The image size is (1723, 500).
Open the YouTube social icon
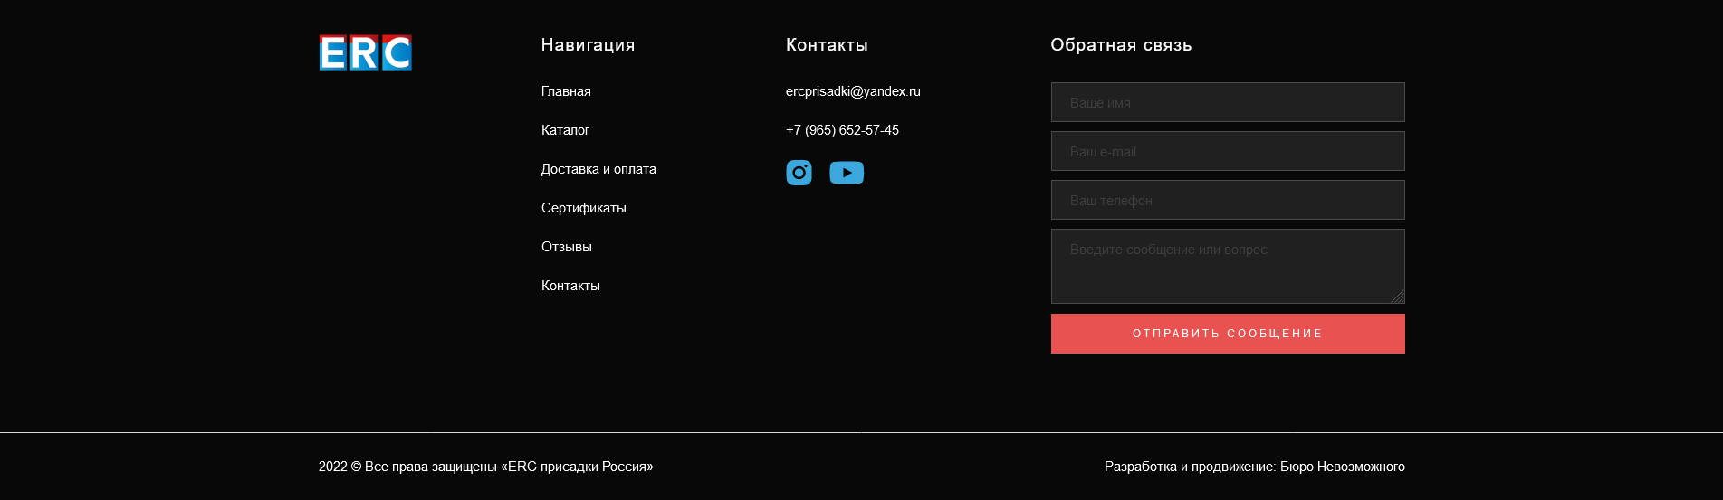847,173
